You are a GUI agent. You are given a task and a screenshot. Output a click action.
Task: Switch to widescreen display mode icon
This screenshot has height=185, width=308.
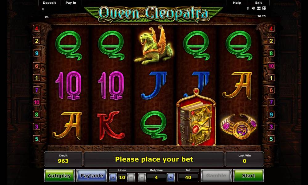[259, 8]
